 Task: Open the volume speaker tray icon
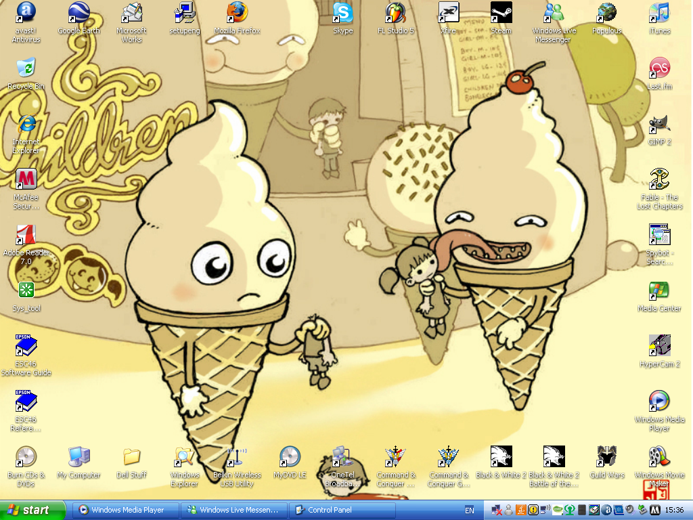click(630, 510)
